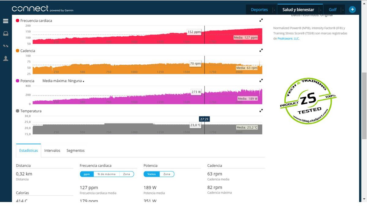Image resolution: width=367 pixels, height=206 pixels.
Task: Open the Peaksware, LLC link
Action: point(288,39)
